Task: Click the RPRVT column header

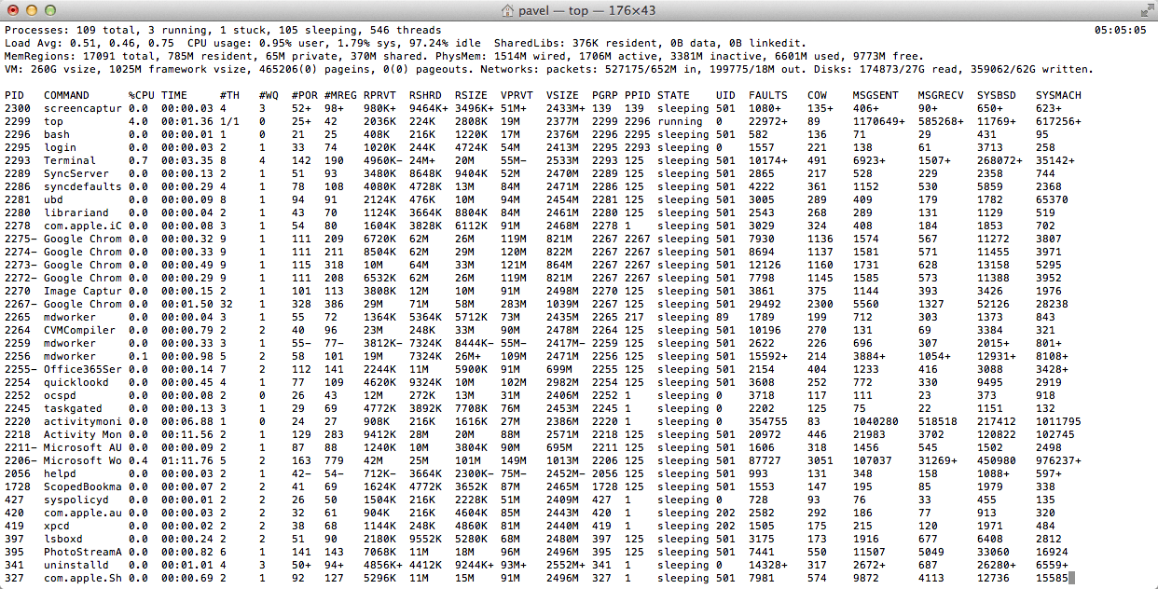Action: pyautogui.click(x=379, y=95)
